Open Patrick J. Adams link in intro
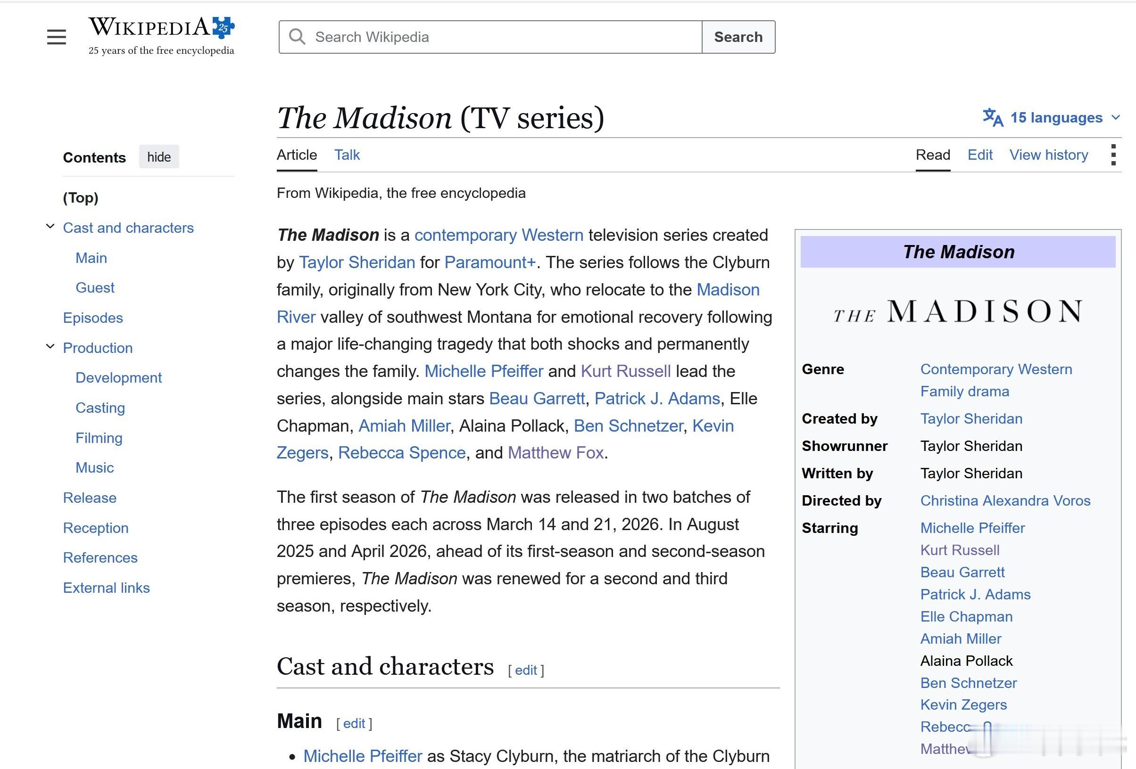 click(657, 399)
